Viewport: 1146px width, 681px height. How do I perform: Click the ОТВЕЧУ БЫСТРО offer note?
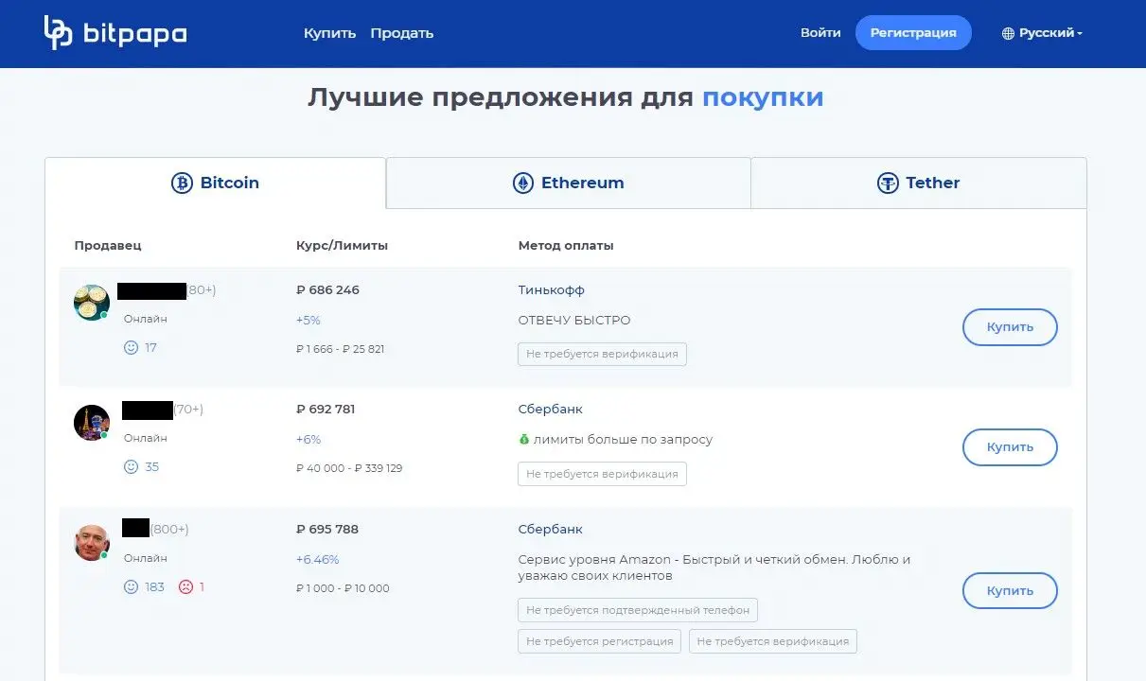(x=574, y=321)
